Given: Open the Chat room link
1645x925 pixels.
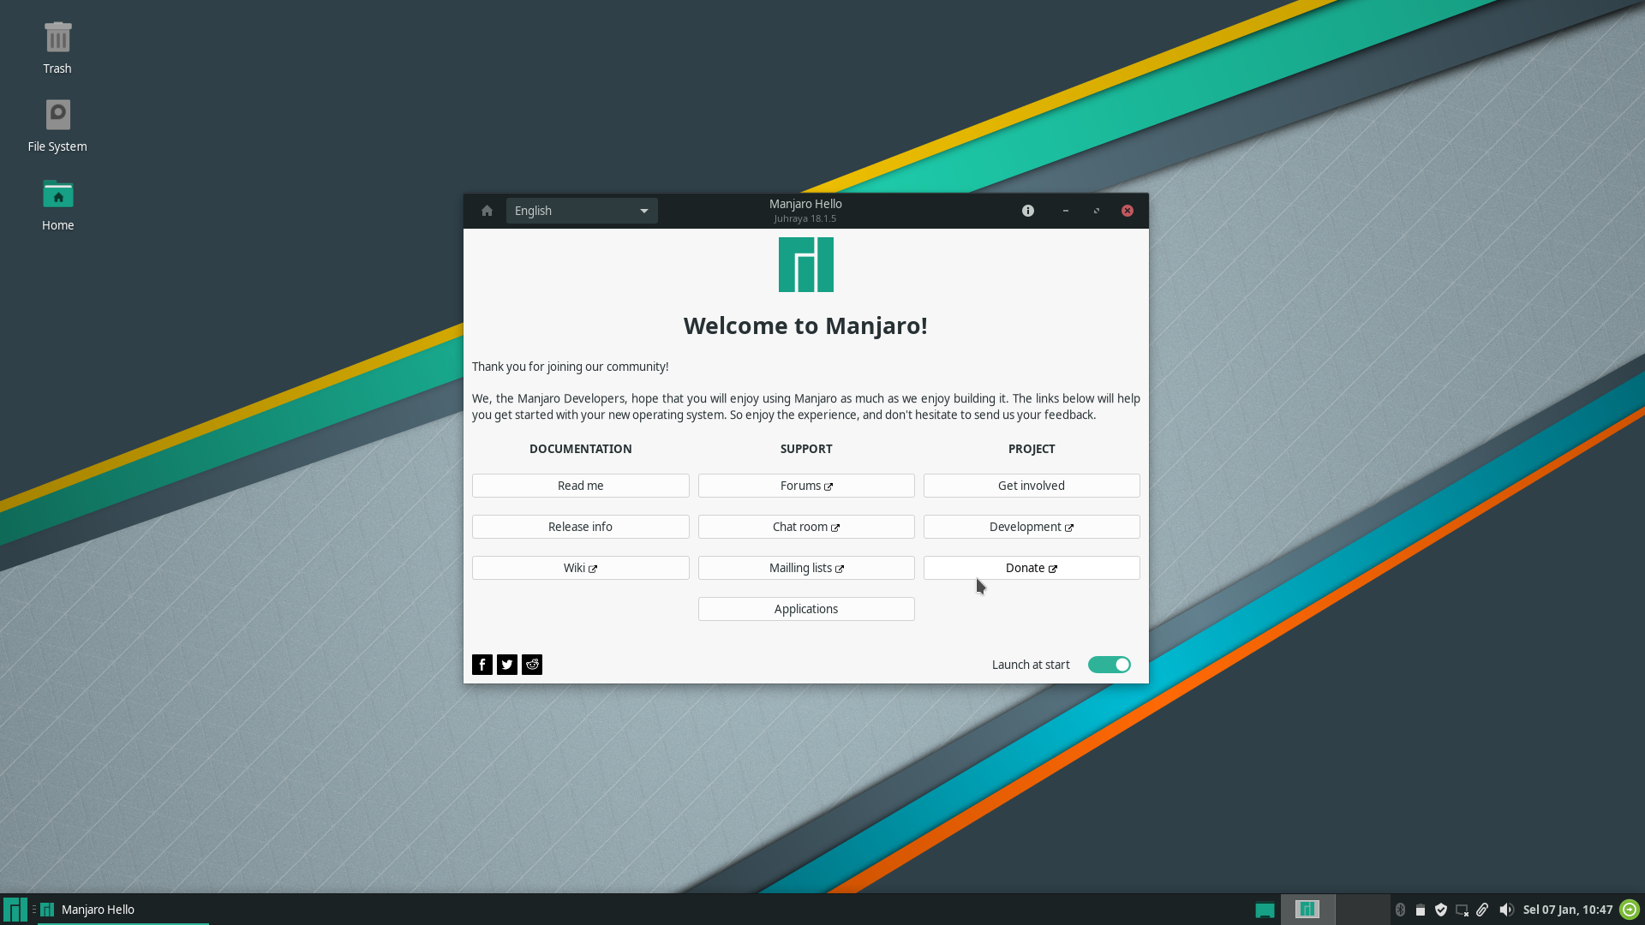Looking at the screenshot, I should 806,527.
